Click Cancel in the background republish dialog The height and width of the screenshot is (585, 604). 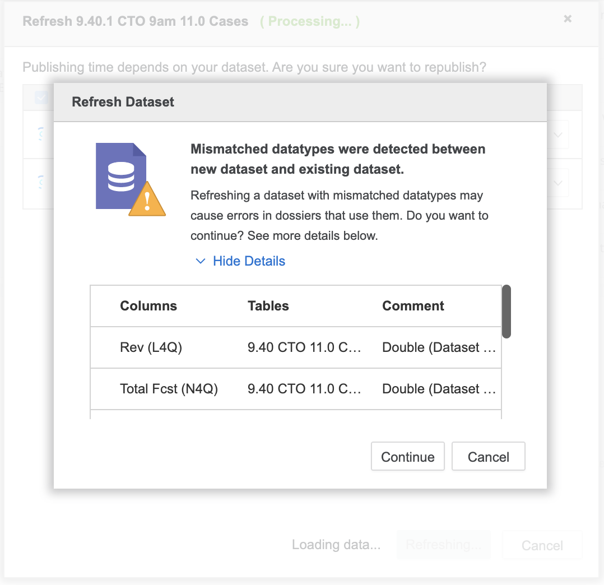coord(541,544)
